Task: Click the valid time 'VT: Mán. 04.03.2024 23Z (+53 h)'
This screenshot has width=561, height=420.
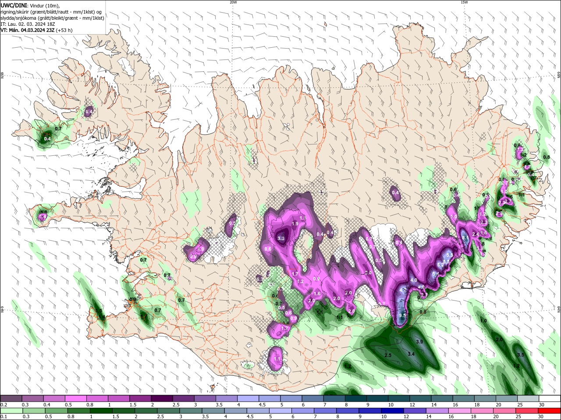Action: pos(36,30)
